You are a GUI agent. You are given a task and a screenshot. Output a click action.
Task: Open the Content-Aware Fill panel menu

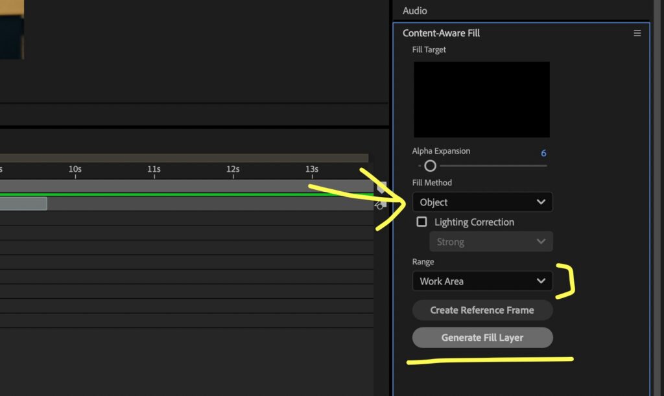click(637, 32)
